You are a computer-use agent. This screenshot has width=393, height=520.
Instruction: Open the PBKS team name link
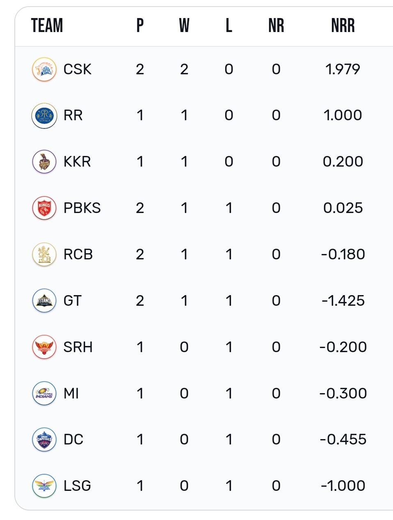(x=82, y=208)
